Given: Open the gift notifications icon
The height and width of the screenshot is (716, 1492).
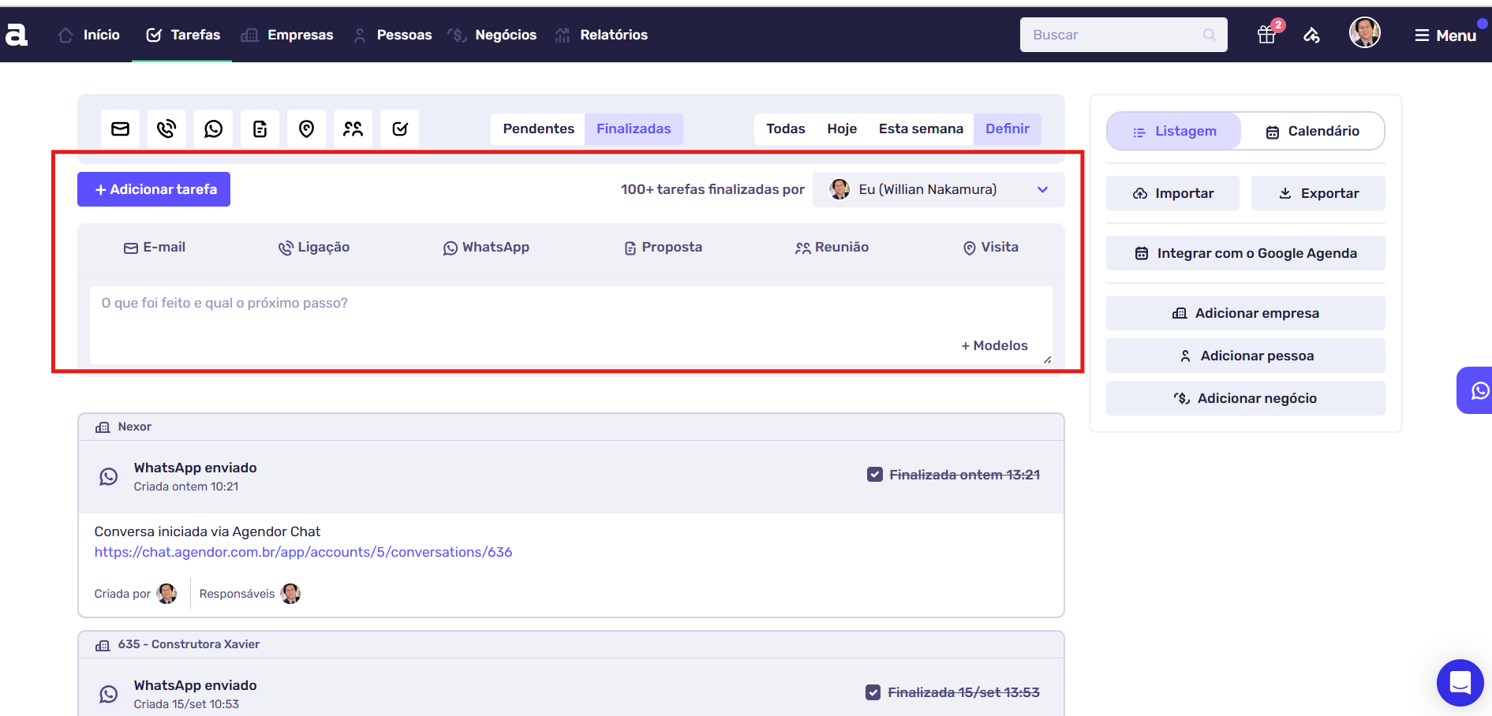Looking at the screenshot, I should tap(1266, 35).
